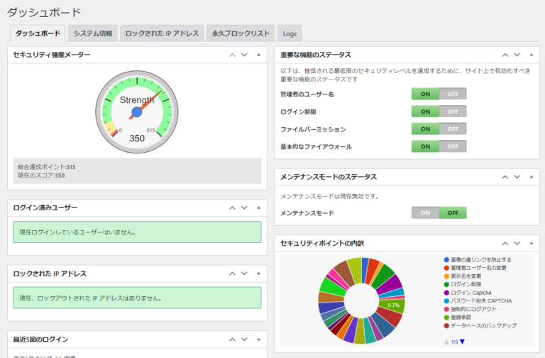Move 最近5回のログイン panel down
Image resolution: width=545 pixels, height=358 pixels.
[244, 340]
